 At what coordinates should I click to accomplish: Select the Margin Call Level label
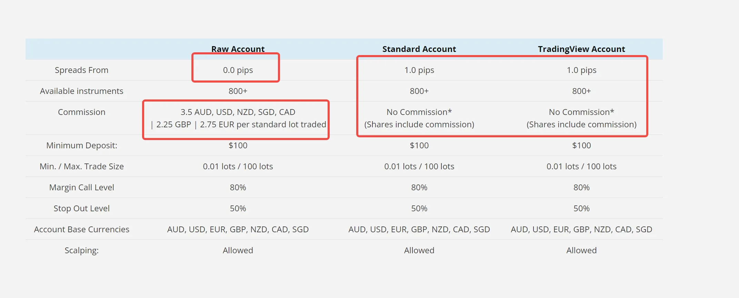(81, 188)
